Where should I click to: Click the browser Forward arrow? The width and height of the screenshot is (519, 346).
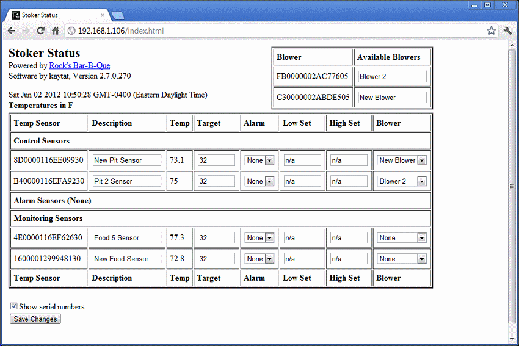click(26, 31)
